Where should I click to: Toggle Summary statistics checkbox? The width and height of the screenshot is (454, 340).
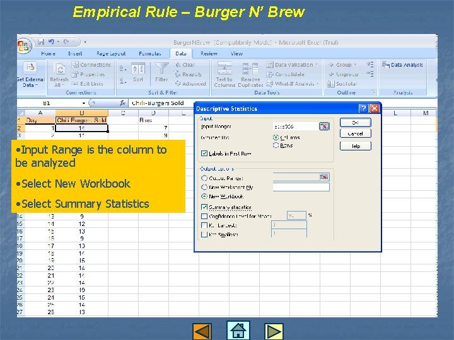pos(204,207)
